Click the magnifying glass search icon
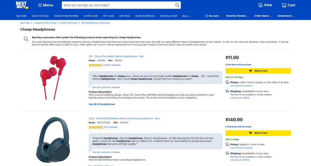The image size is (311, 166). pos(177,5)
